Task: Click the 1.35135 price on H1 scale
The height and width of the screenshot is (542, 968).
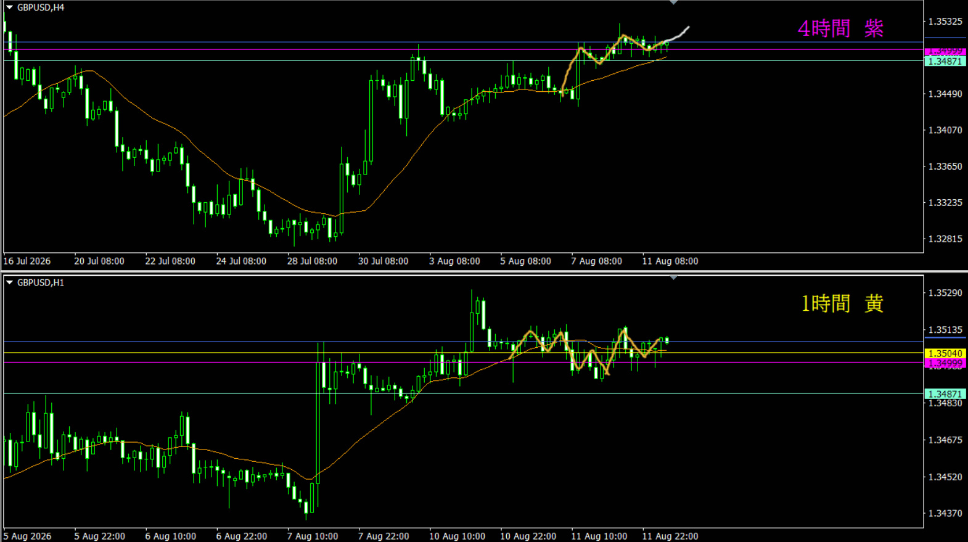Action: coord(945,330)
